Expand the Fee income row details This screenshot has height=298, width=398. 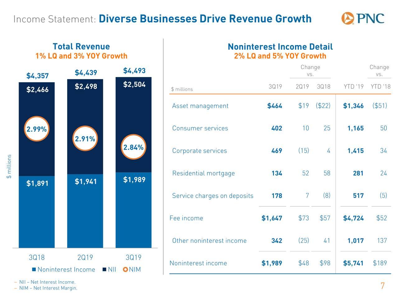(186, 218)
